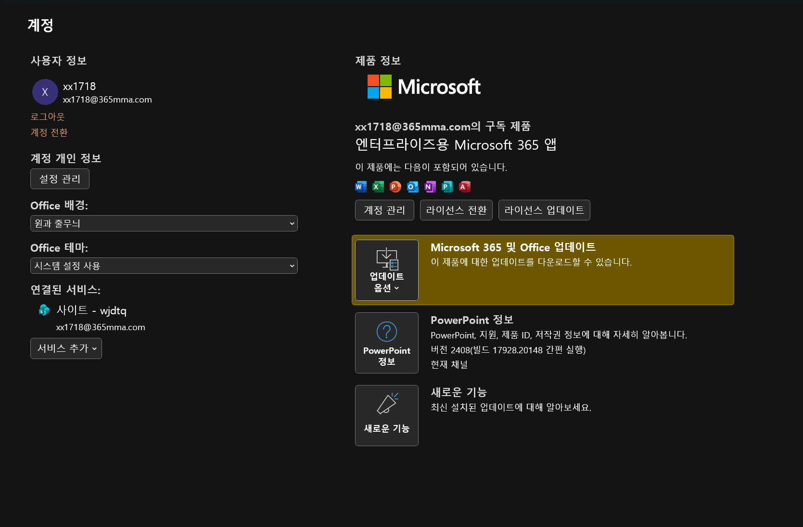Expand the 서비스 추가 dropdown button
803x527 pixels.
(x=66, y=348)
